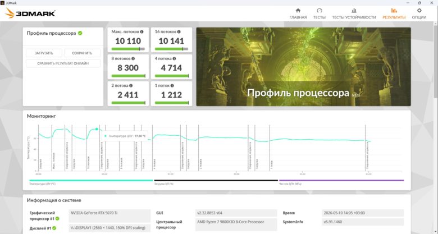Click the 4 714 score value
This screenshot has width=438, height=234.
tap(171, 68)
